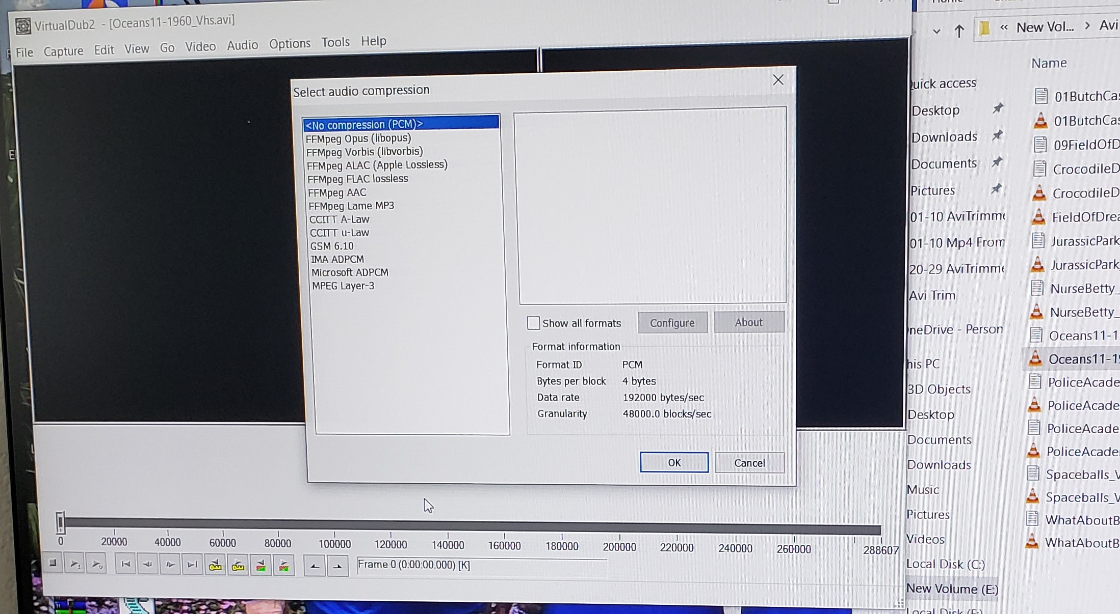Open Avi Trim folder in quick access

932,295
